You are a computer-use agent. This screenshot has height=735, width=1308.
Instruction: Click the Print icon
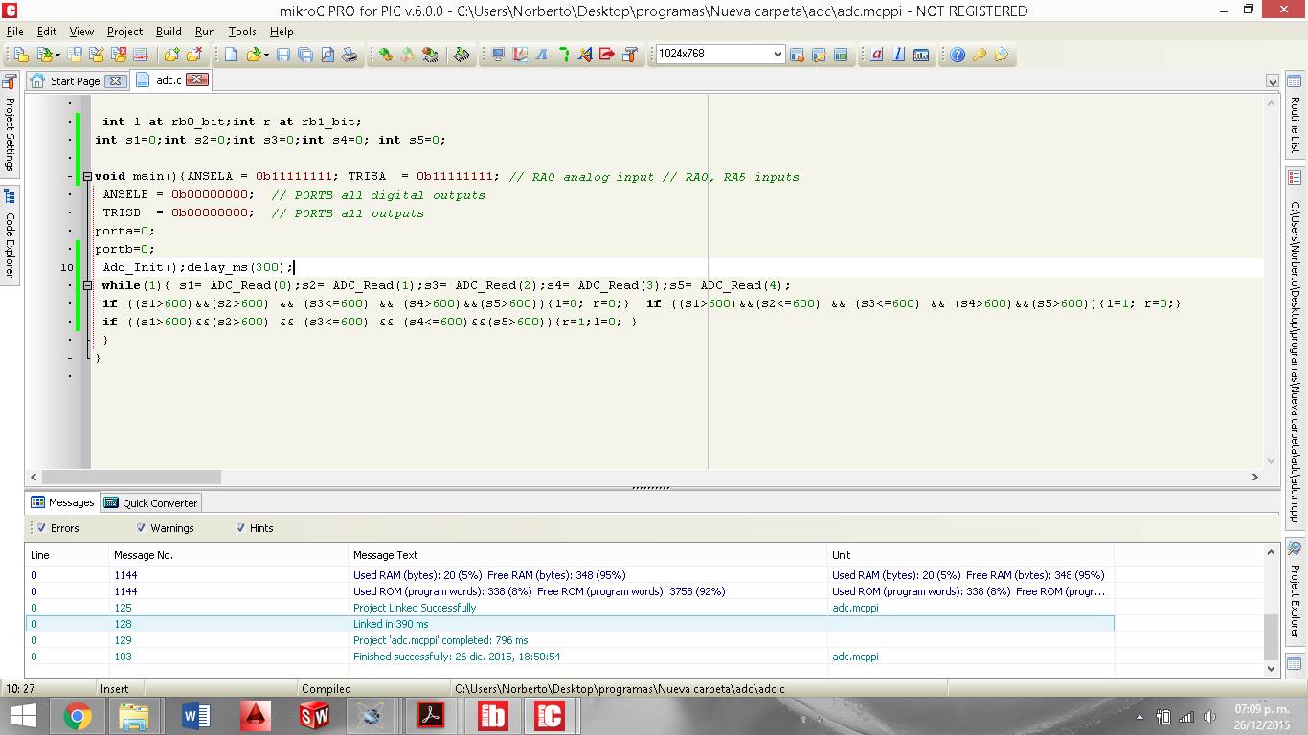[x=350, y=55]
